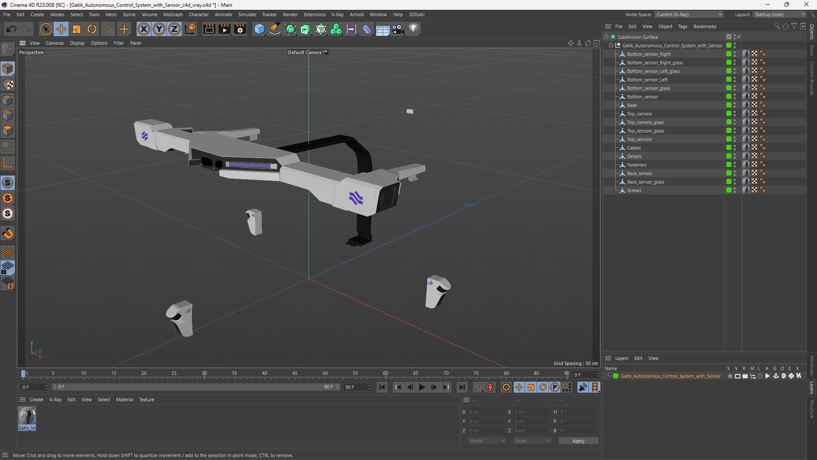Toggle the Z axis lock
Viewport: 817px width, 460px height.
(x=174, y=29)
